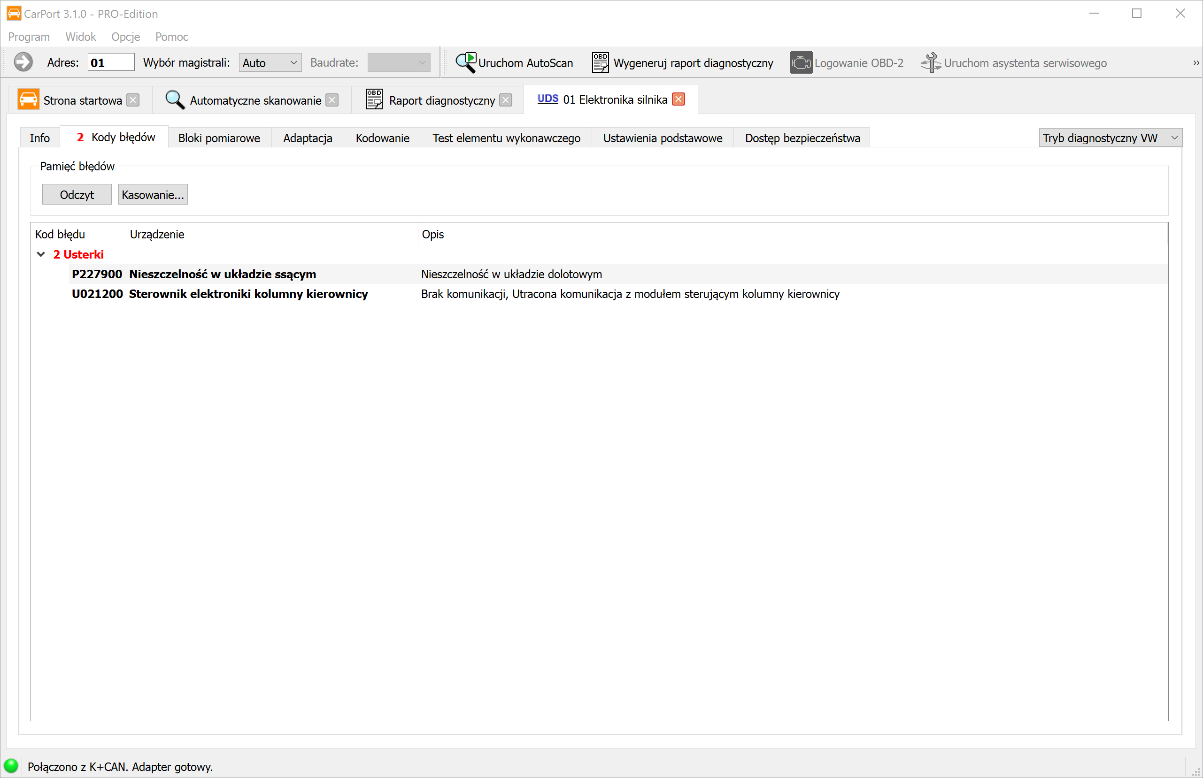Click the Logowanie OBD-2 engine icon
Viewport: 1203px width, 778px height.
click(x=801, y=63)
